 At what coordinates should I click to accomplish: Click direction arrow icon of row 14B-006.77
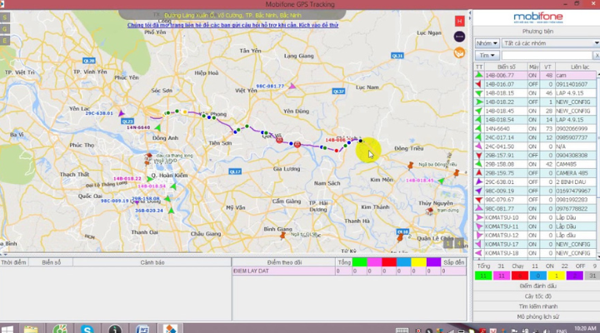tap(478, 75)
